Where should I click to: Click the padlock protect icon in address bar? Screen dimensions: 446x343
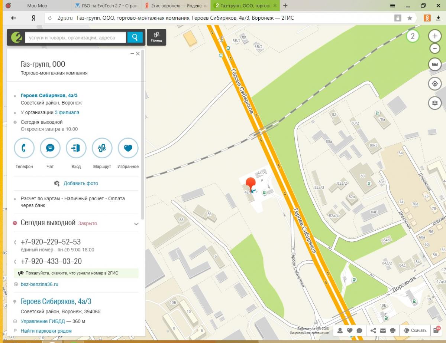tap(398, 18)
